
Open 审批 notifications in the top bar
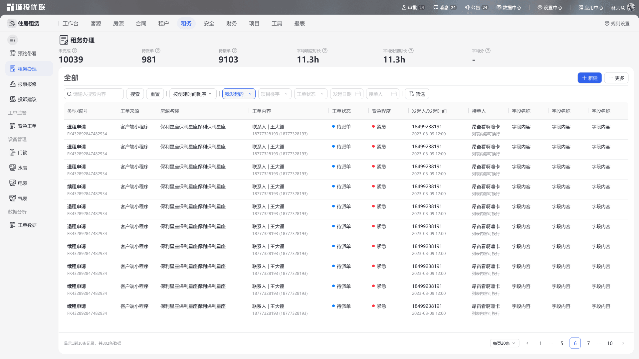click(413, 7)
